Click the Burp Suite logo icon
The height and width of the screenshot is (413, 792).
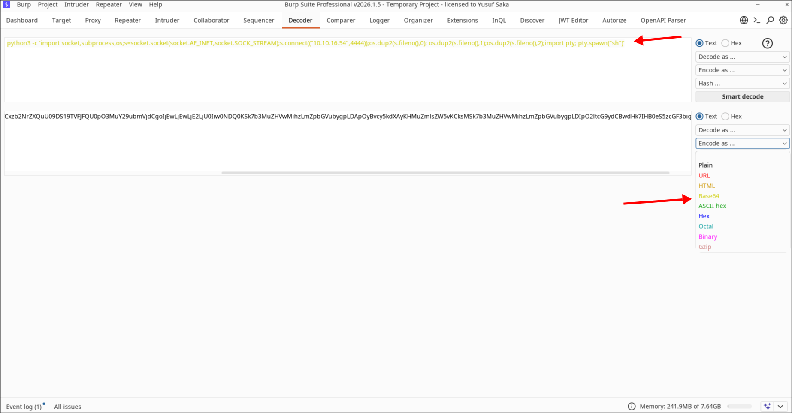point(7,4)
